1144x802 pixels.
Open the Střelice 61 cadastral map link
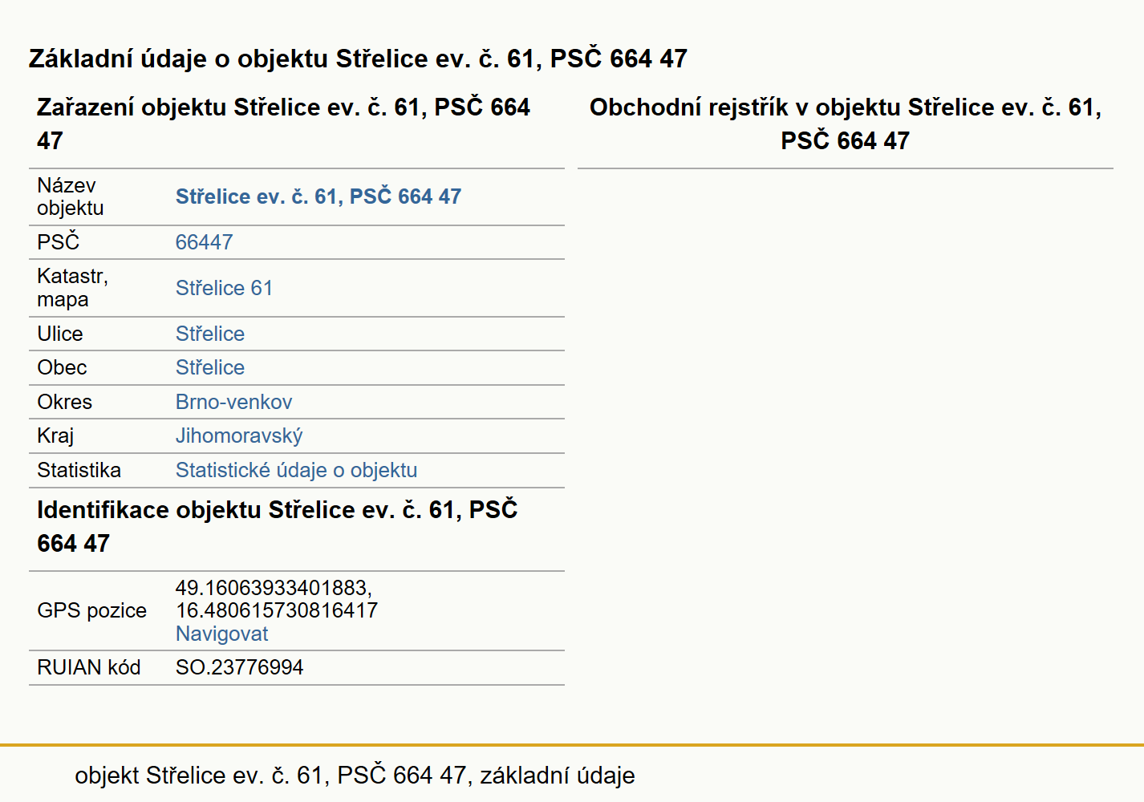click(224, 288)
